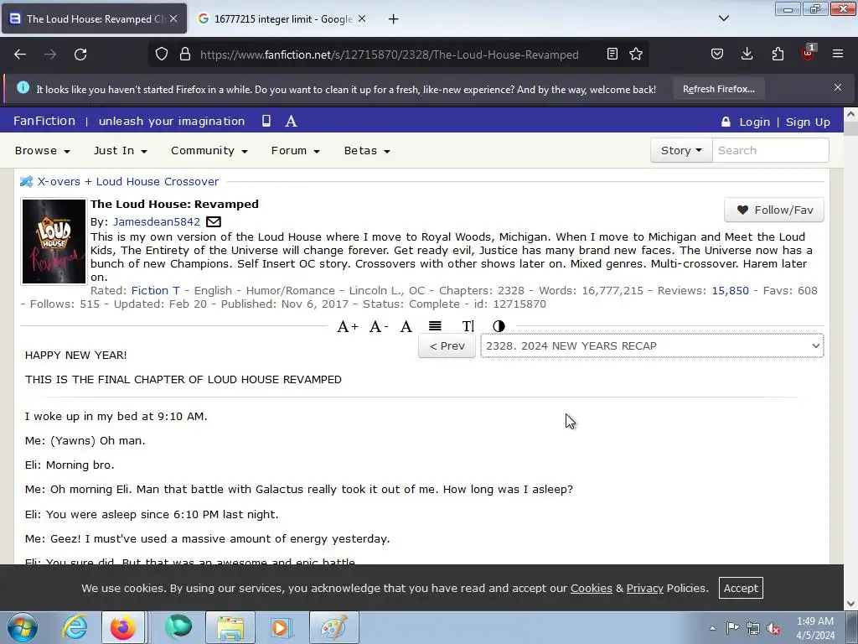This screenshot has width=858, height=644.
Task: Click the mobile version phone icon
Action: 266,121
